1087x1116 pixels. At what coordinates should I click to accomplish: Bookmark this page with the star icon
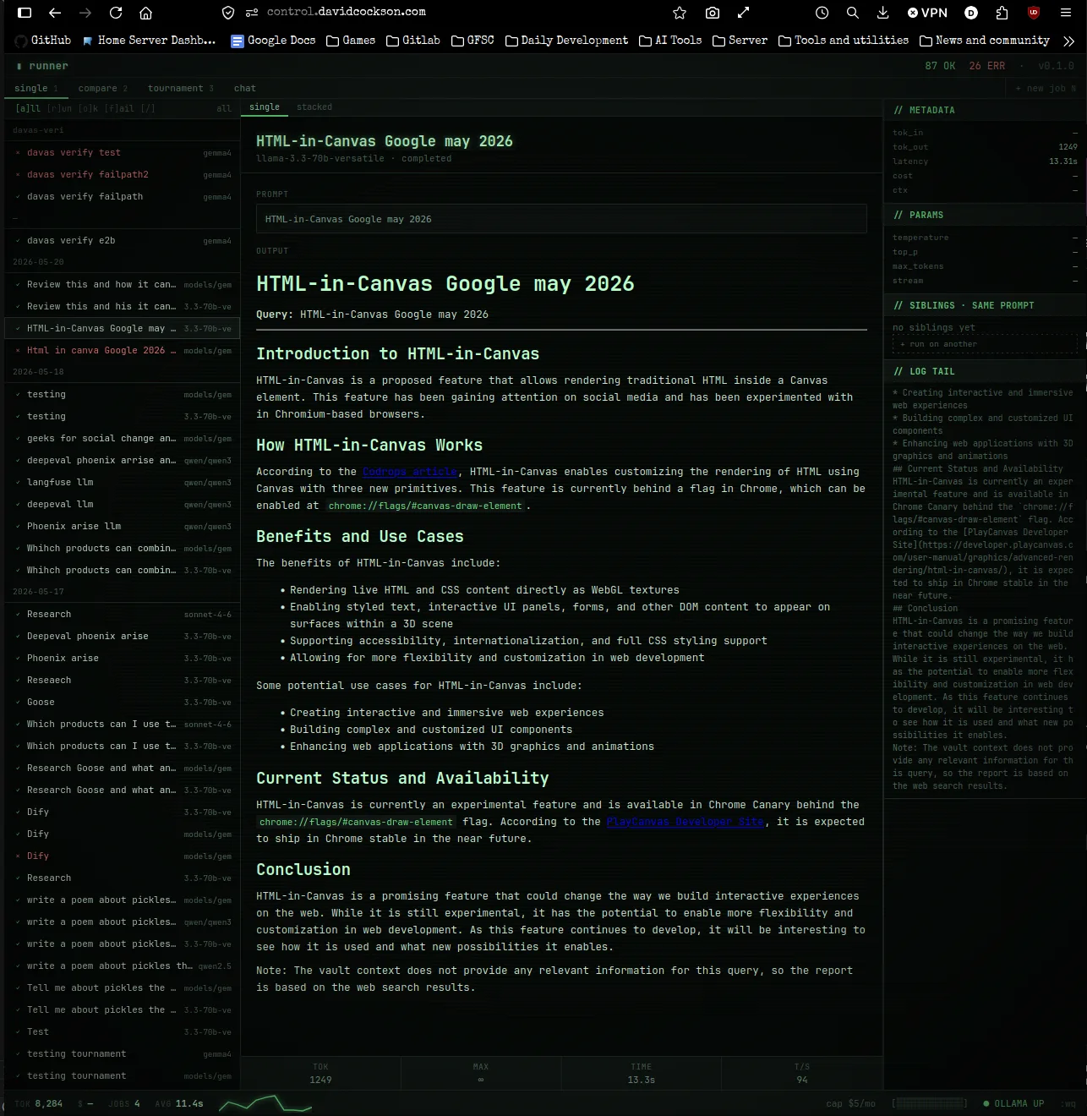(680, 13)
